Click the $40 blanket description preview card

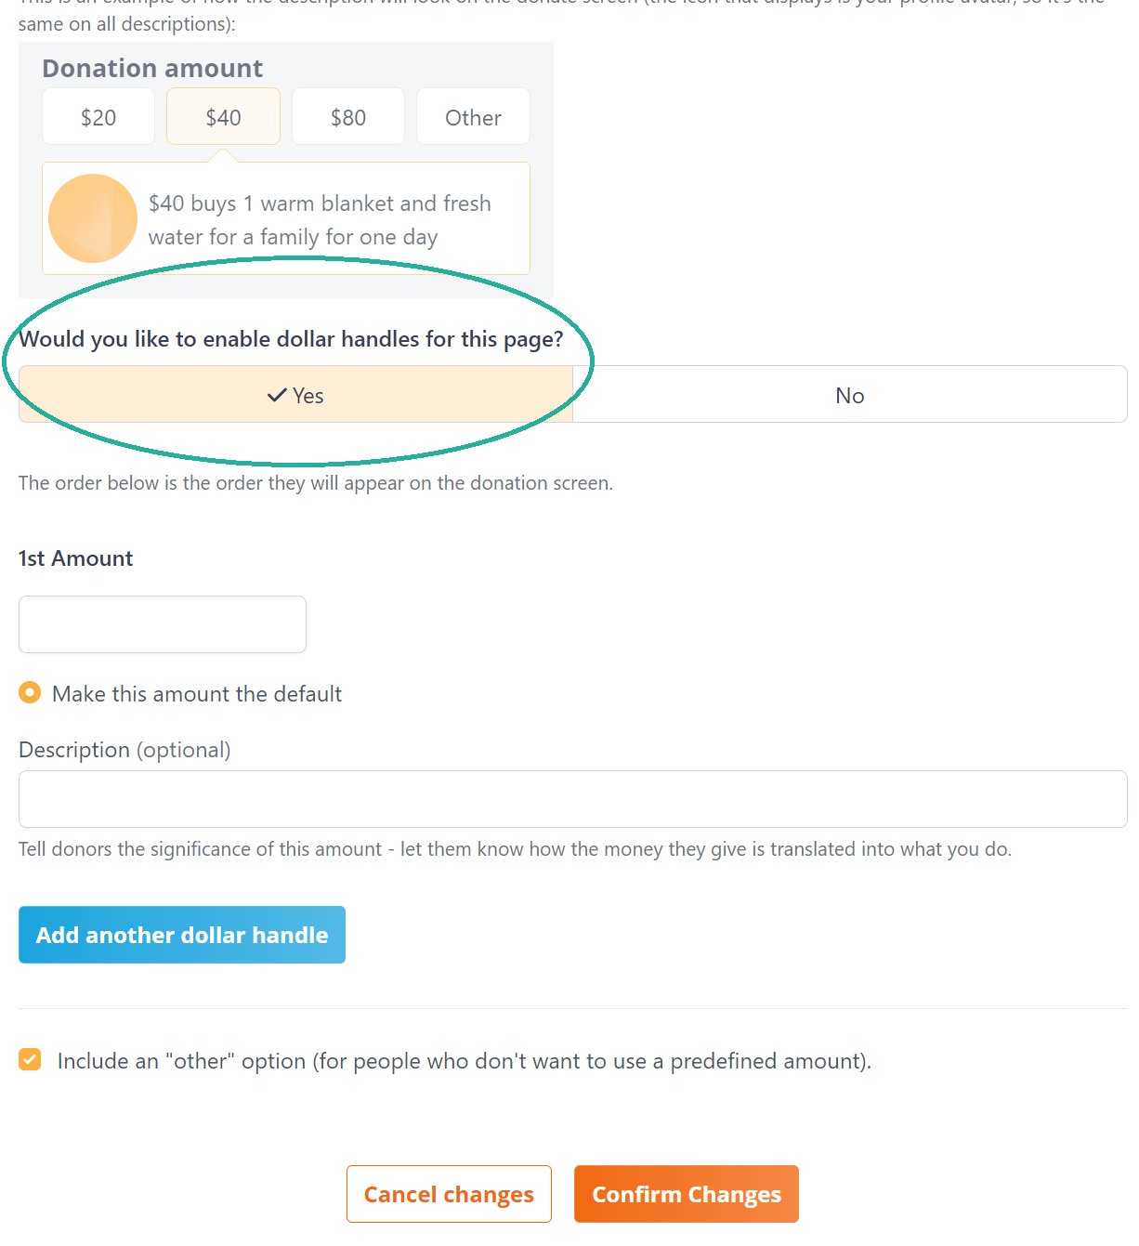(x=286, y=218)
